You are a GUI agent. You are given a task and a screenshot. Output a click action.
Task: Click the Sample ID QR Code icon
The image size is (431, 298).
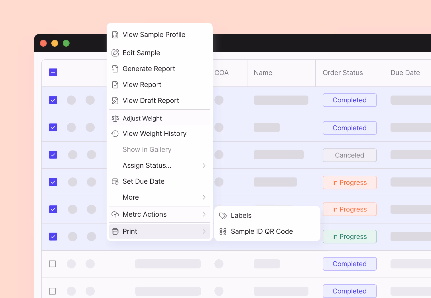[222, 231]
